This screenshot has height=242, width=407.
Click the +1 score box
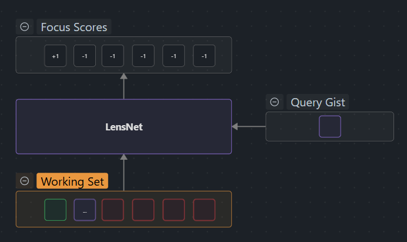click(55, 56)
